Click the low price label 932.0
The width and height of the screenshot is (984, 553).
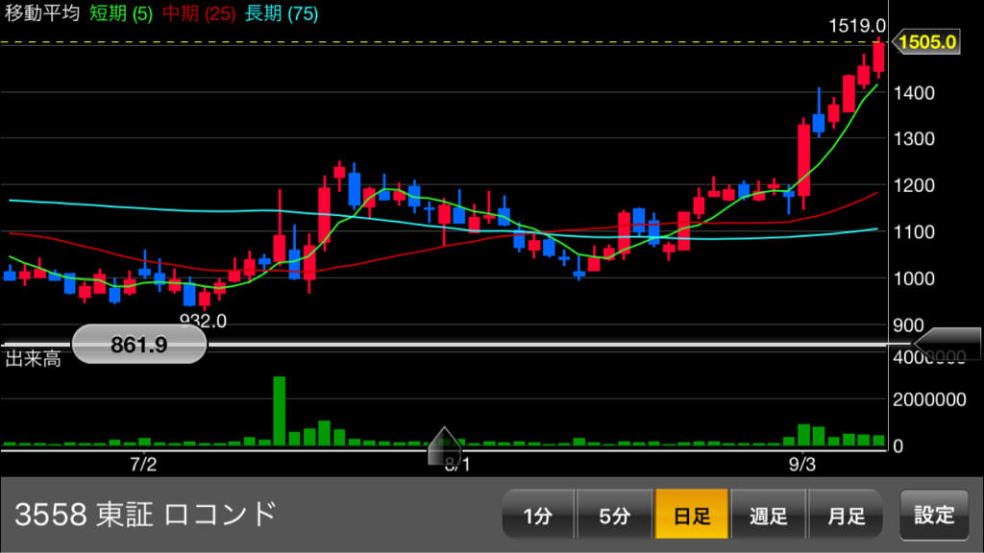(x=203, y=321)
